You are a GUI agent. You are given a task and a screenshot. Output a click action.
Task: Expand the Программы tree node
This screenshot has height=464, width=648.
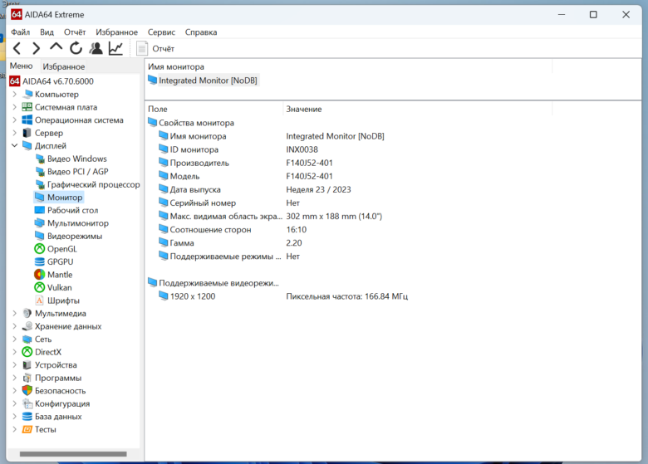14,378
